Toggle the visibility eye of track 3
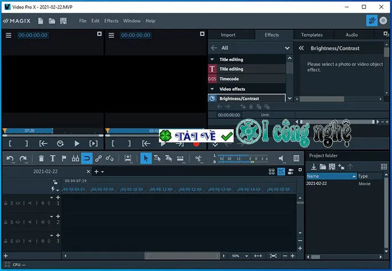This screenshot has width=392, height=271. tap(18, 241)
